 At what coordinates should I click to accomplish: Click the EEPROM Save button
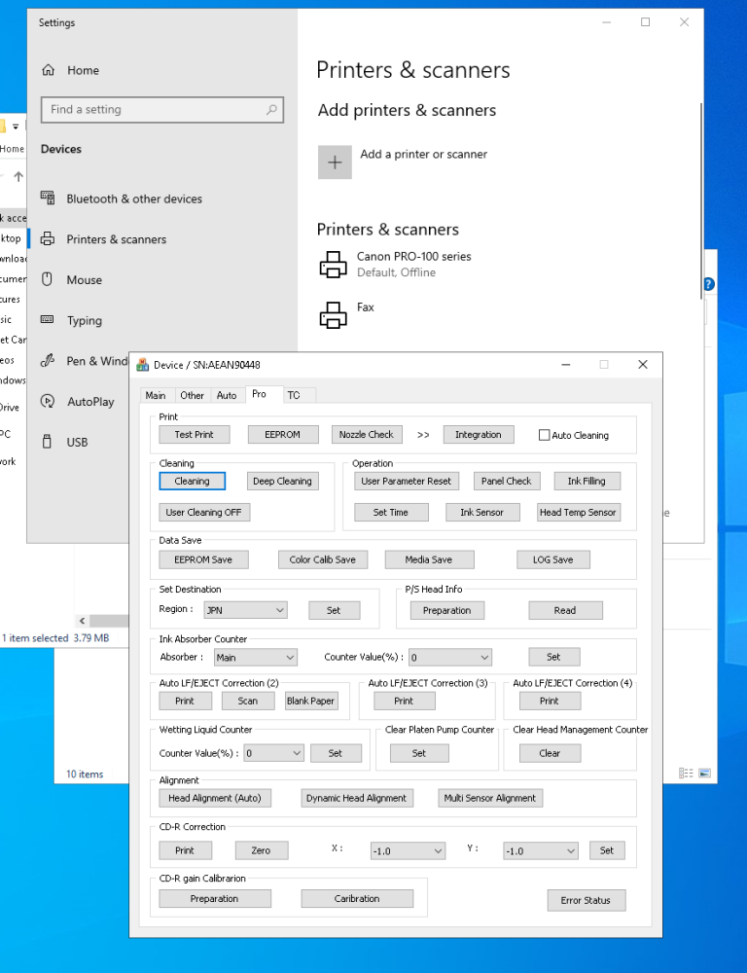pyautogui.click(x=203, y=559)
